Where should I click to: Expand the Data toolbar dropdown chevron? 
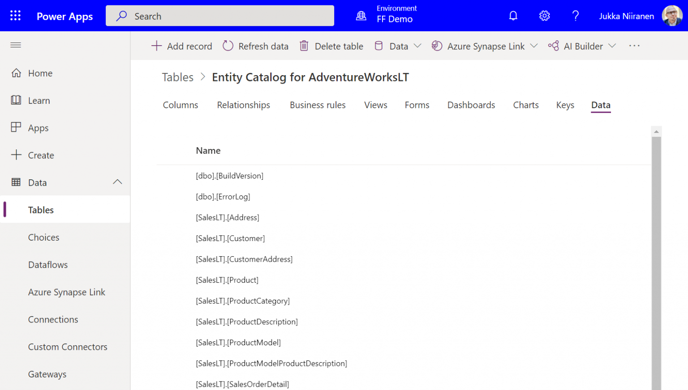point(417,46)
